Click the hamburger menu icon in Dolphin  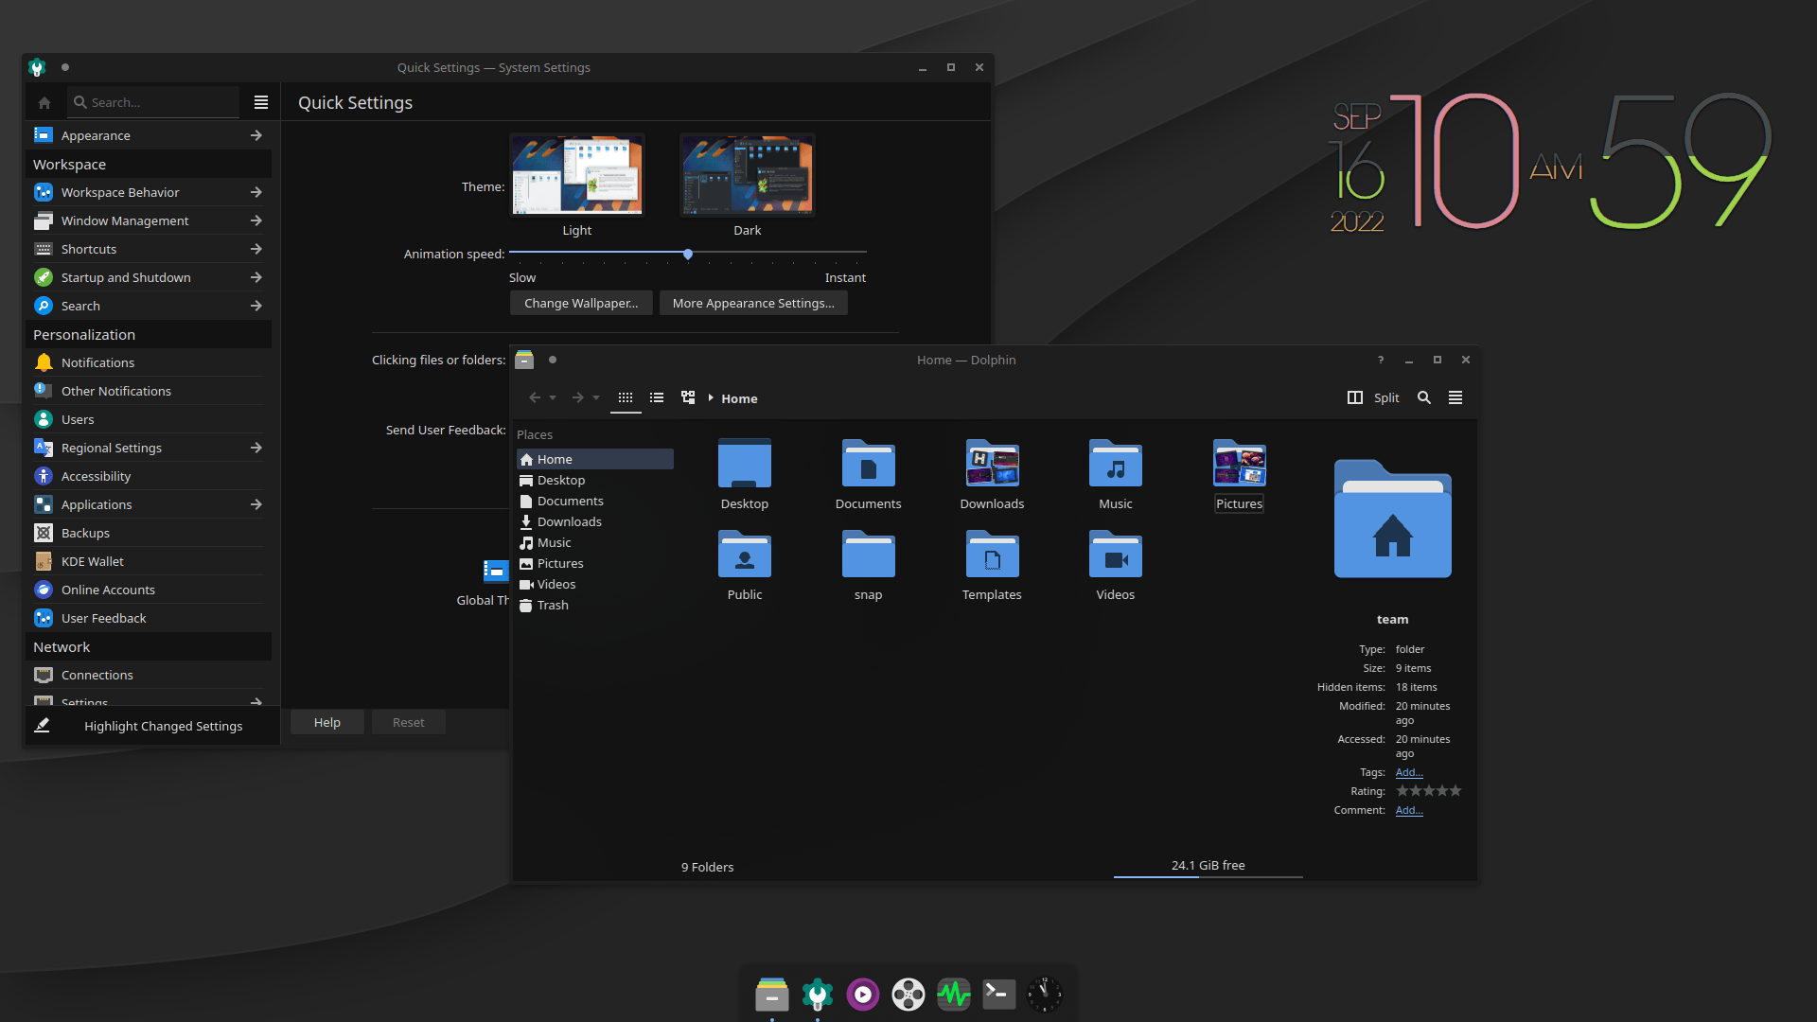tap(1455, 396)
